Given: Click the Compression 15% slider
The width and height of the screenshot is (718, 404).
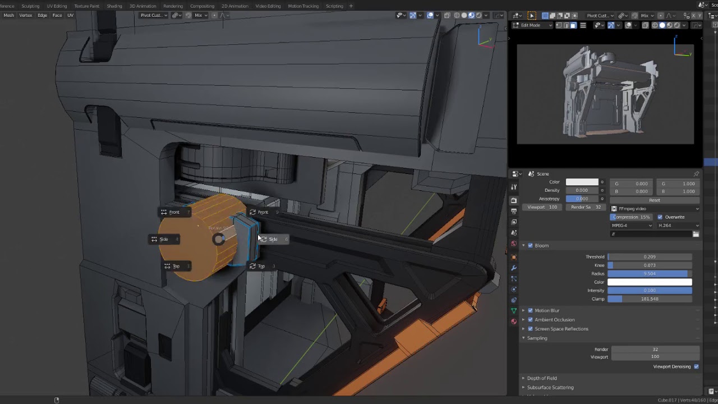Looking at the screenshot, I should [x=631, y=217].
